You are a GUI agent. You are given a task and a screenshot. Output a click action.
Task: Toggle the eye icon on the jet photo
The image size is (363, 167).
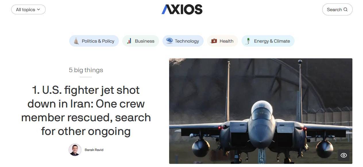[344, 155]
